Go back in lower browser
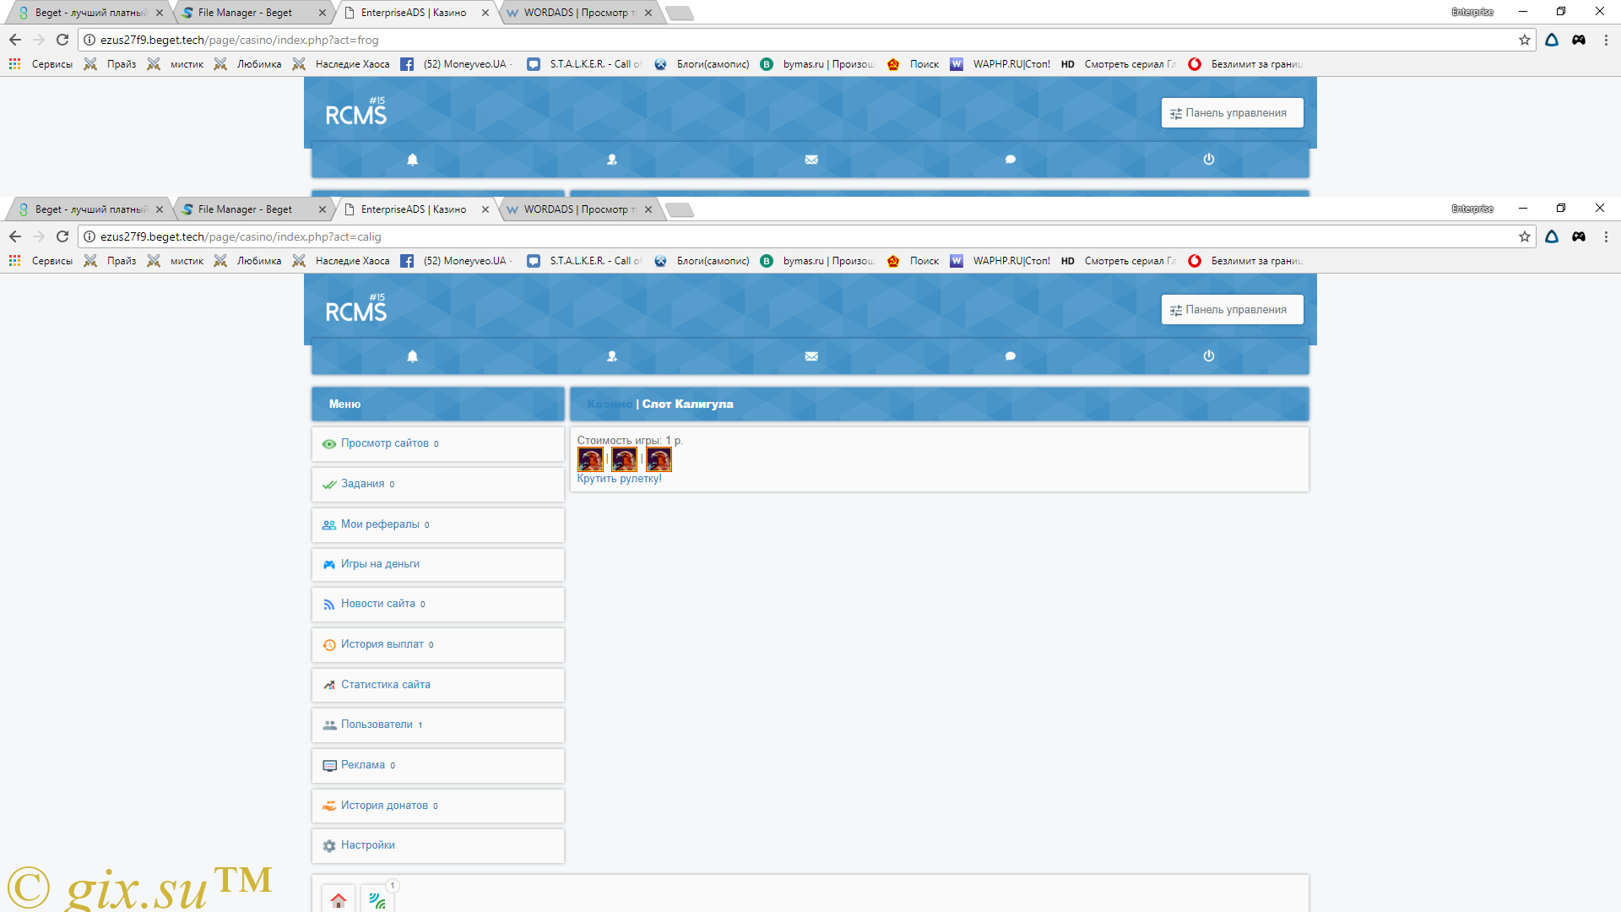1621x912 pixels. 15,236
